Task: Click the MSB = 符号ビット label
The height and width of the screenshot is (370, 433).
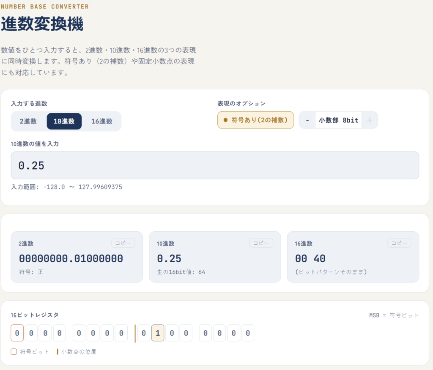Action: tap(394, 315)
